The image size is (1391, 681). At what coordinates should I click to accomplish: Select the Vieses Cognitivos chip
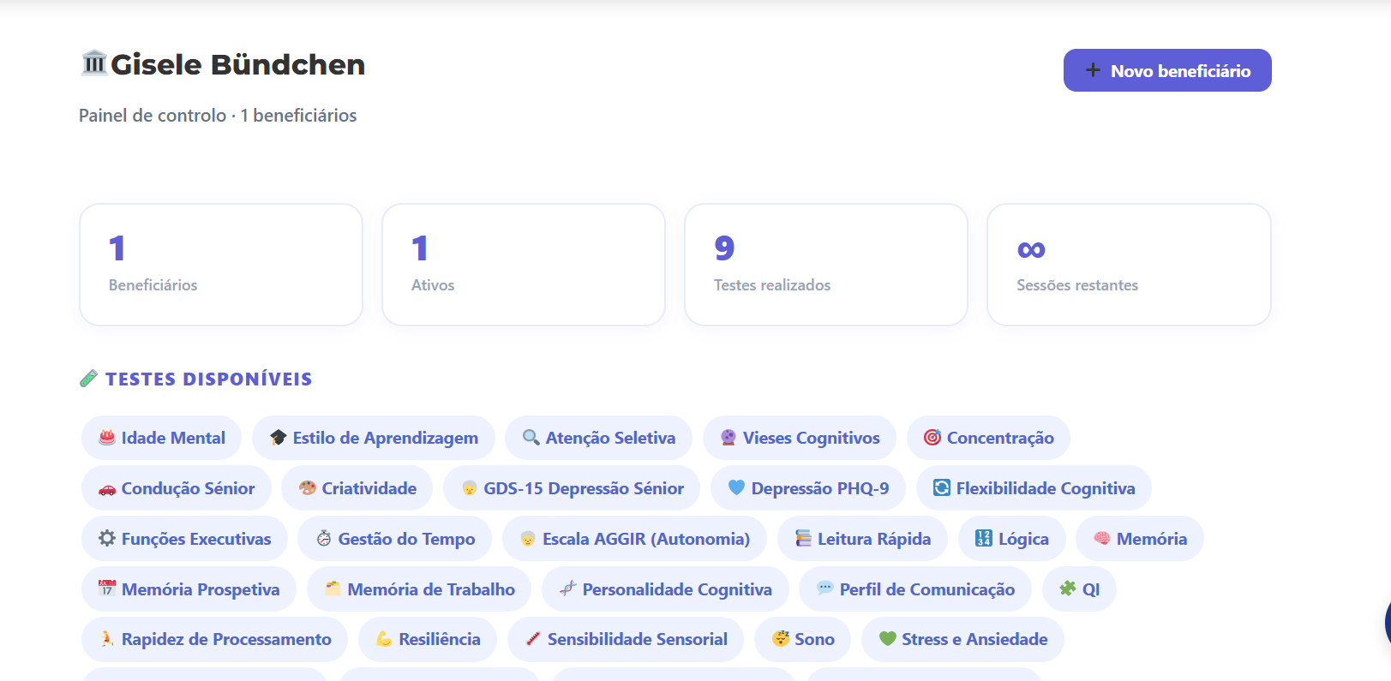click(x=800, y=438)
